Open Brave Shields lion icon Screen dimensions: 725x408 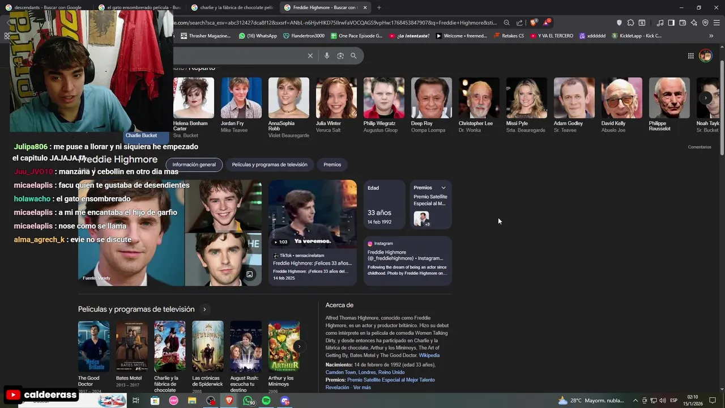(534, 23)
